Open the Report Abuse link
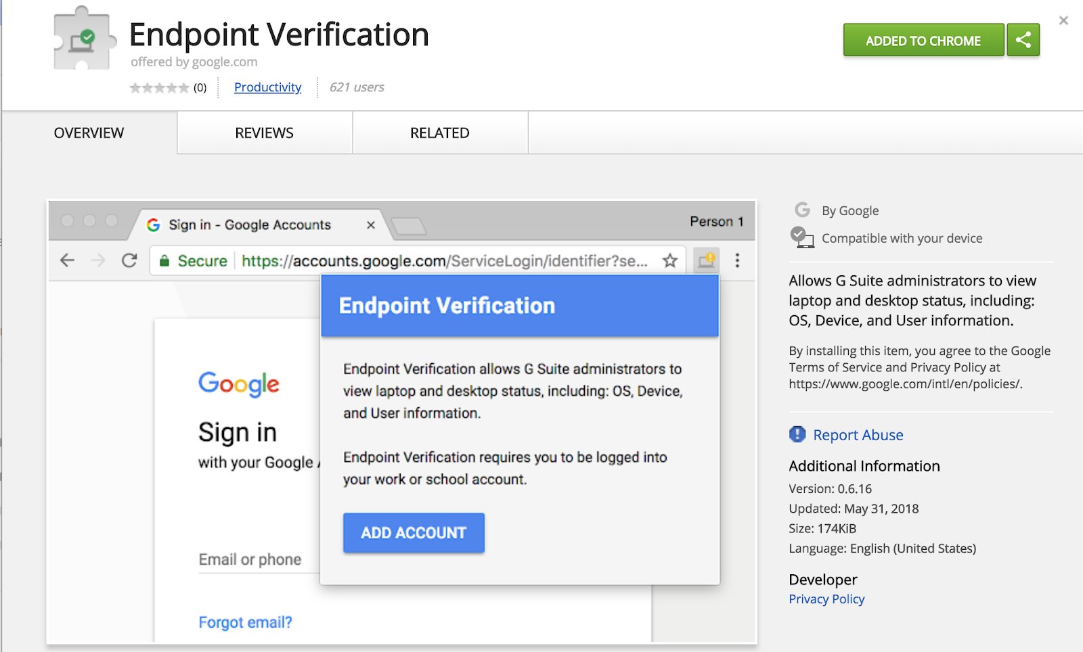This screenshot has height=652, width=1083. tap(858, 435)
